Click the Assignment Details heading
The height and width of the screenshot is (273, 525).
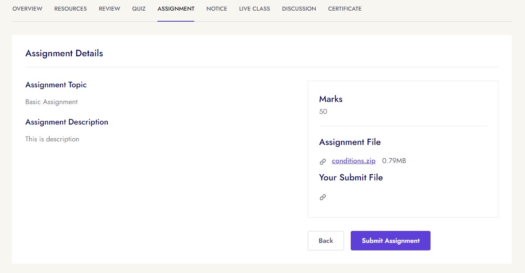click(x=64, y=53)
